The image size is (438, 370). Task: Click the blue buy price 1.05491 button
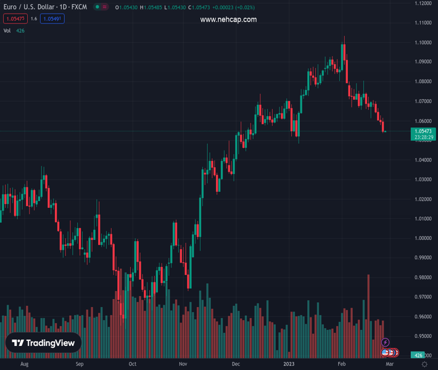[52, 19]
